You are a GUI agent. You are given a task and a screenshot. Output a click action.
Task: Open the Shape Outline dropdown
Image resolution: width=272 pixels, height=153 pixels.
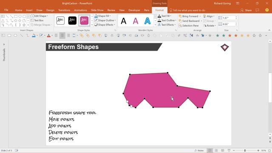(105, 20)
